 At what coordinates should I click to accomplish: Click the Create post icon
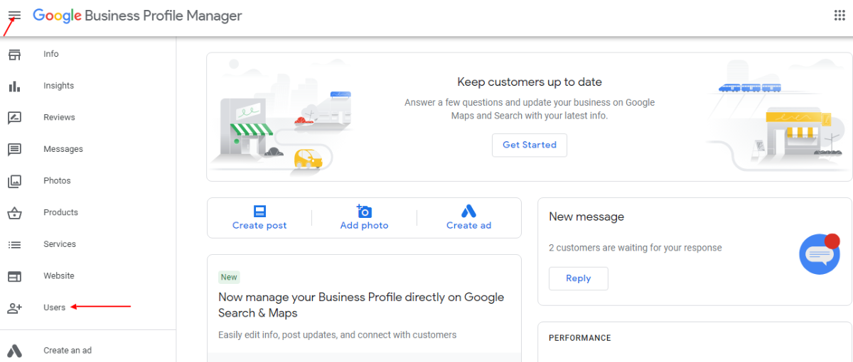(259, 211)
